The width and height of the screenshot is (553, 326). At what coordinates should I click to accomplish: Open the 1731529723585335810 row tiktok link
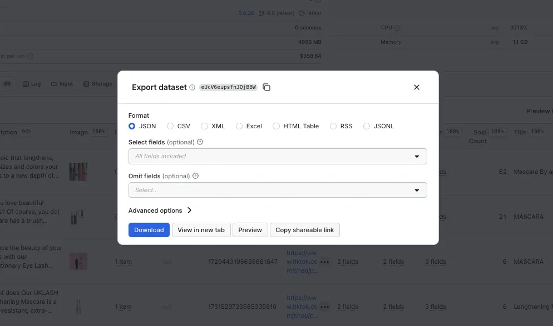coord(302,307)
